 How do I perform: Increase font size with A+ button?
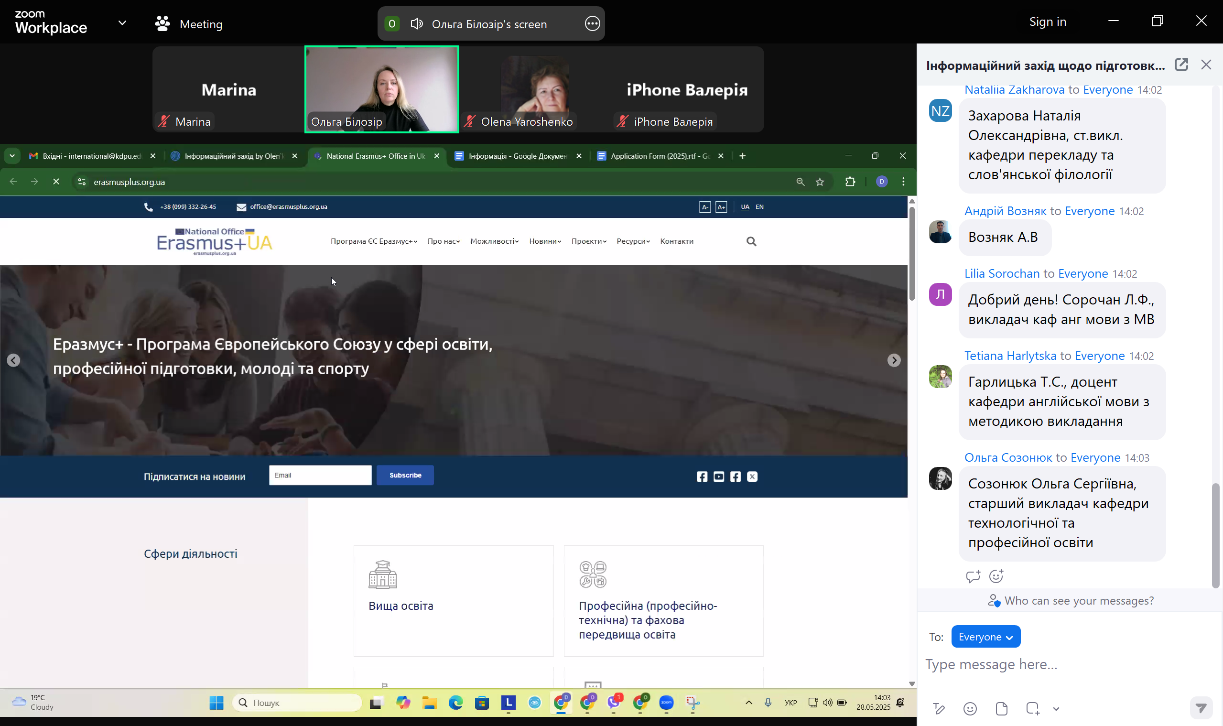coord(721,207)
